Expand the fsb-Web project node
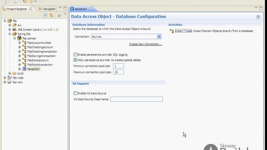The width and height of the screenshot is (267, 150). point(5,78)
